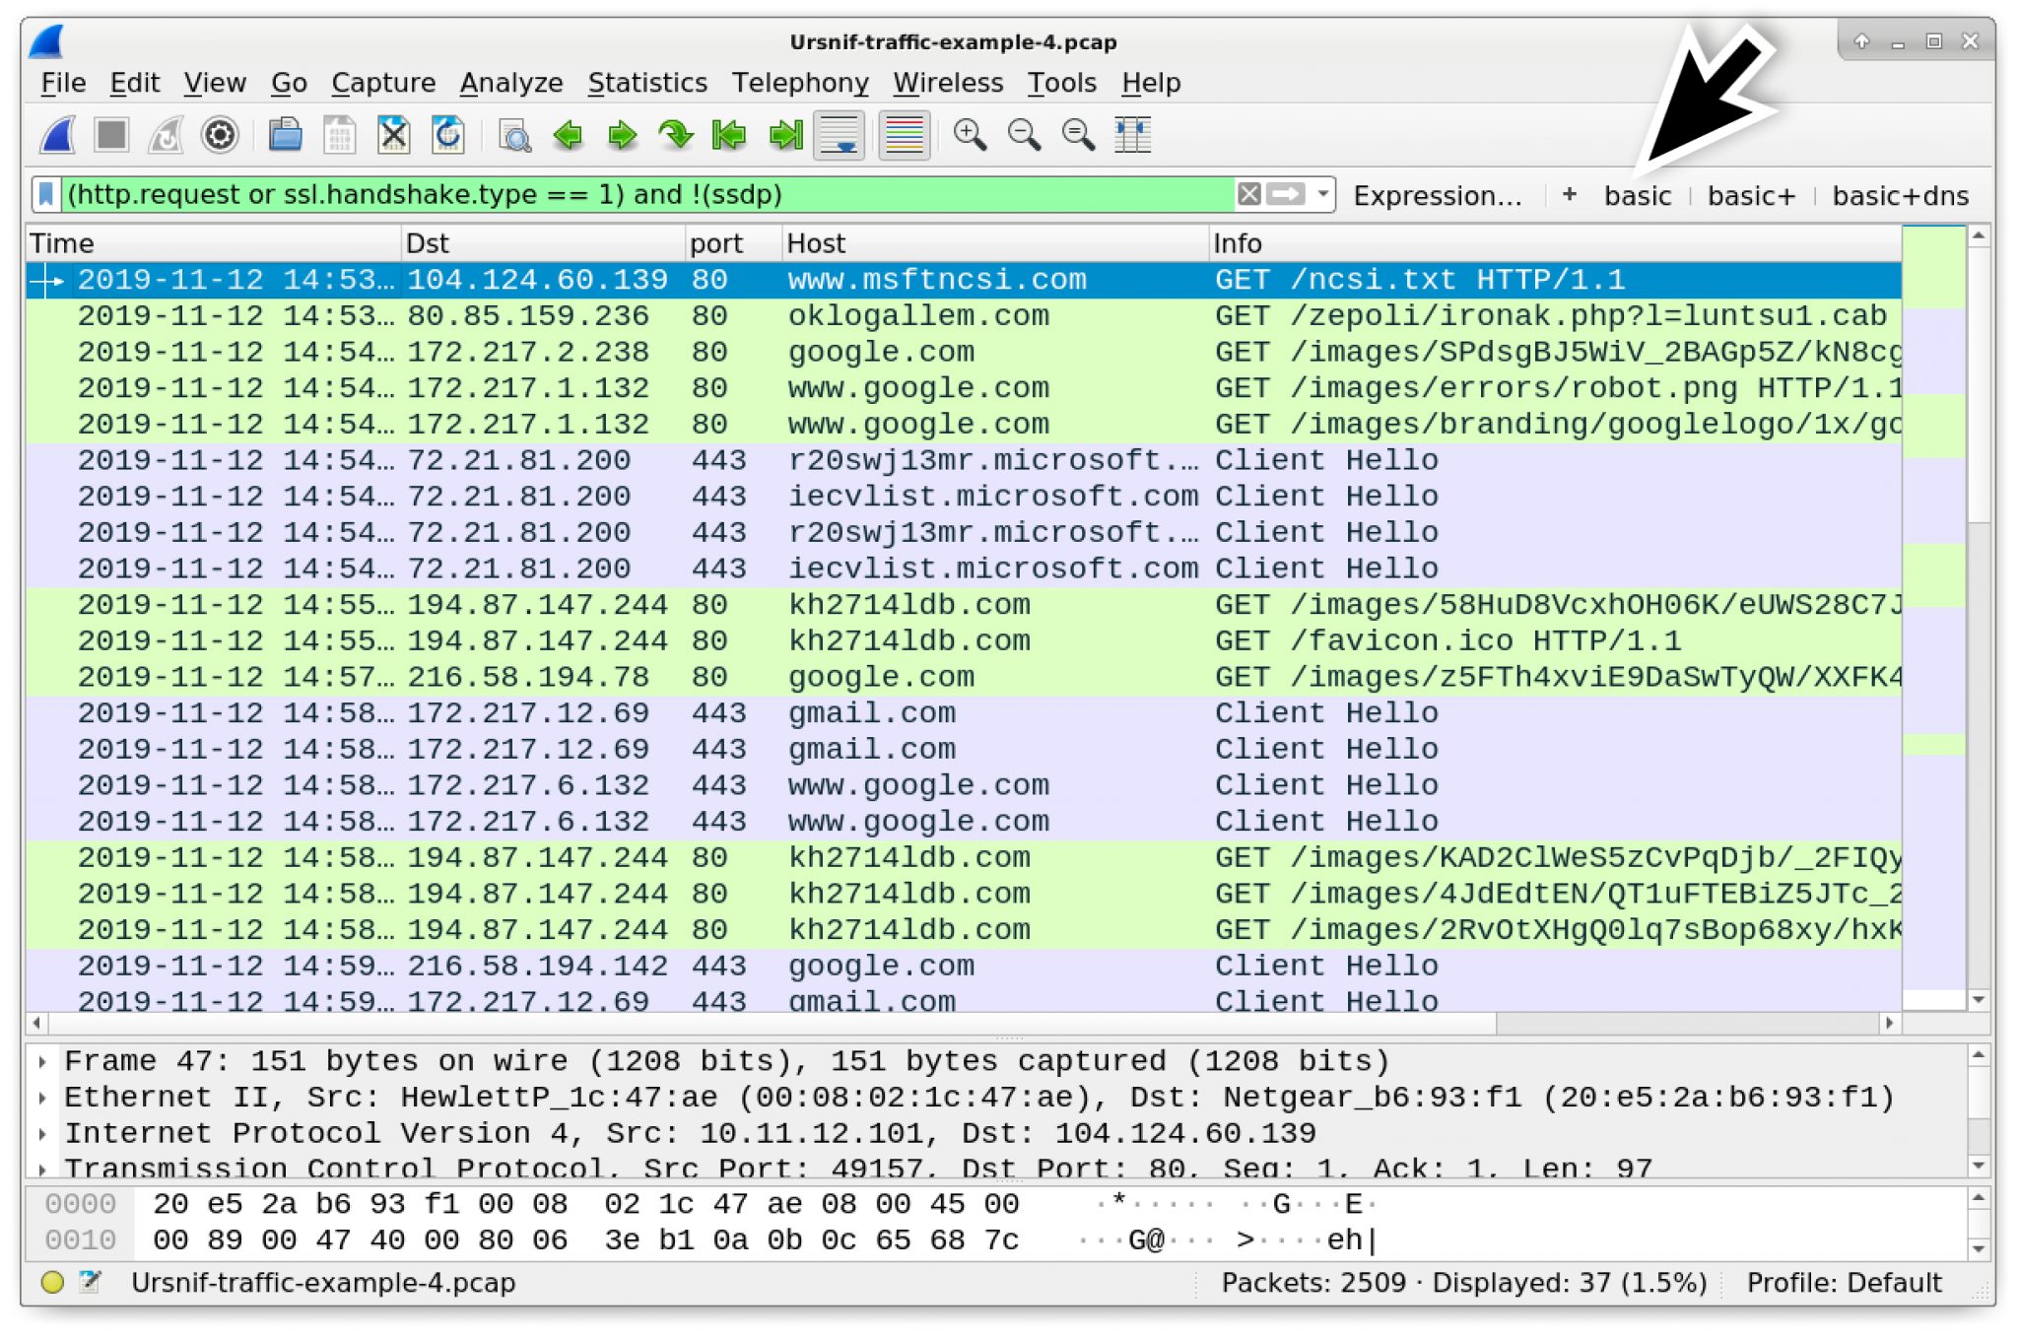Zoom in on packet list text
2018x1338 pixels.
(x=970, y=135)
